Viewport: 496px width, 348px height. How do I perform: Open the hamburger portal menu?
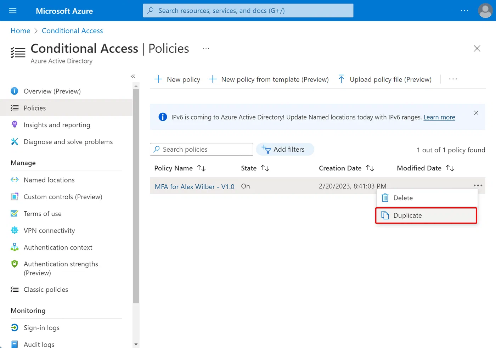pos(13,11)
